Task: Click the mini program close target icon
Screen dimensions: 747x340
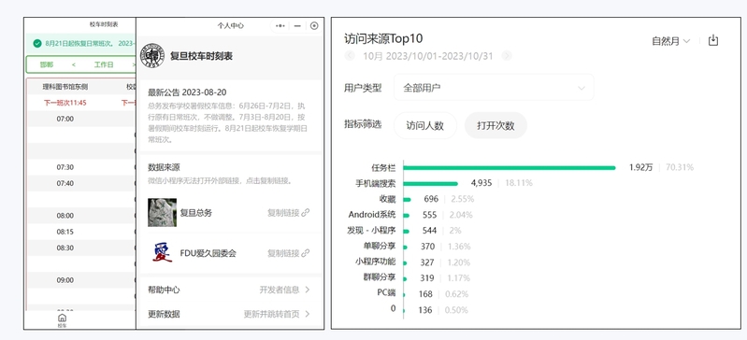Action: click(314, 26)
